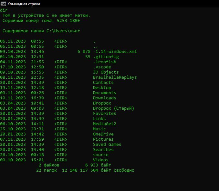Click the .ironfish folder name
Screen dimensions: 219x191
coord(105,62)
